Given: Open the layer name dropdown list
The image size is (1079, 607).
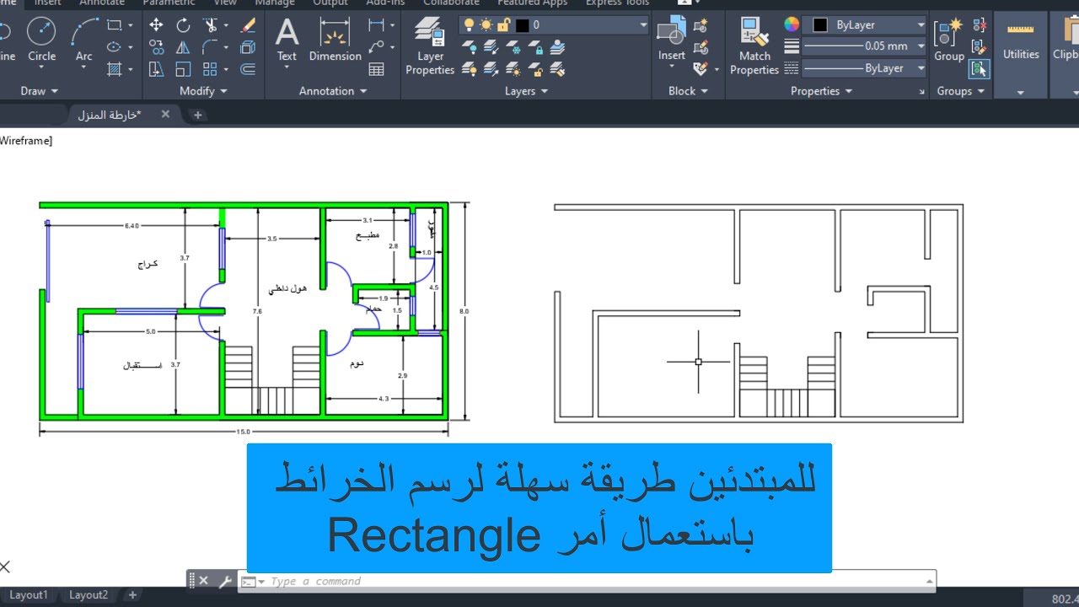Looking at the screenshot, I should coord(642,25).
